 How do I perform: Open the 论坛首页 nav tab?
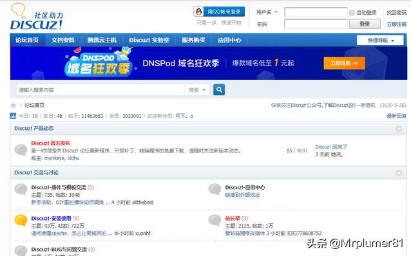27,40
